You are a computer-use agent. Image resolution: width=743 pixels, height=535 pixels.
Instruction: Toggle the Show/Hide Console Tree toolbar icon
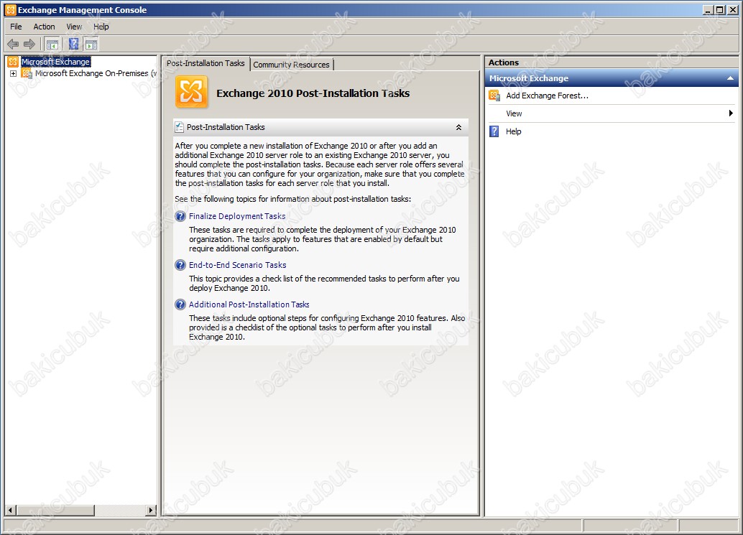[52, 45]
